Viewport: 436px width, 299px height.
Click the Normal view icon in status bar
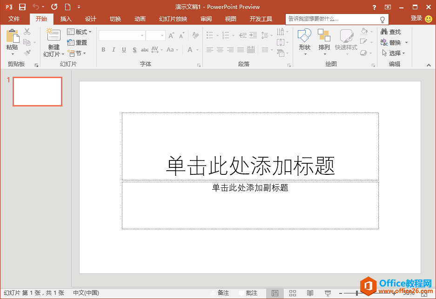point(275,293)
